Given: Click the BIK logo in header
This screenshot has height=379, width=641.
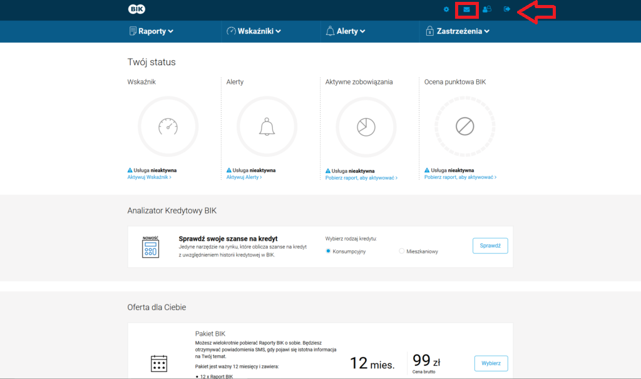Looking at the screenshot, I should tap(136, 9).
